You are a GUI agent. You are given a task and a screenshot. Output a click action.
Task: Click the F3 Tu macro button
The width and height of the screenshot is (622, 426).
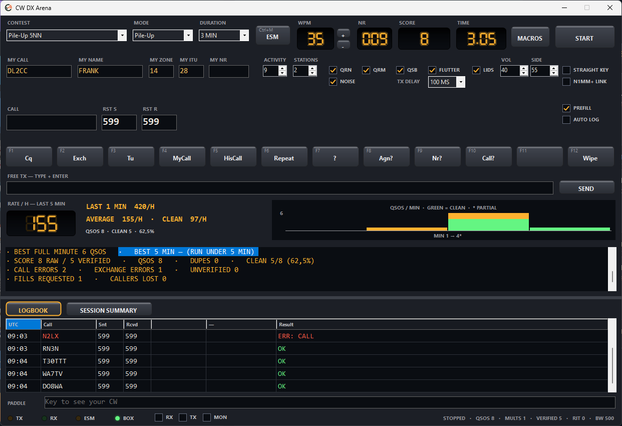tap(131, 157)
